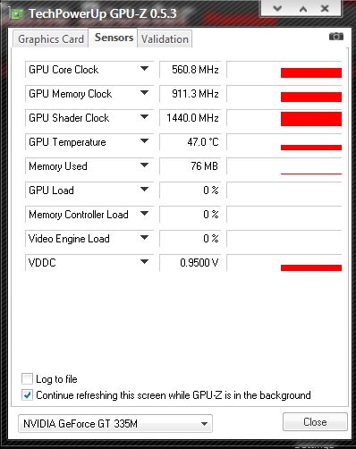Open the Memory Used dropdown arrow

pyautogui.click(x=144, y=165)
